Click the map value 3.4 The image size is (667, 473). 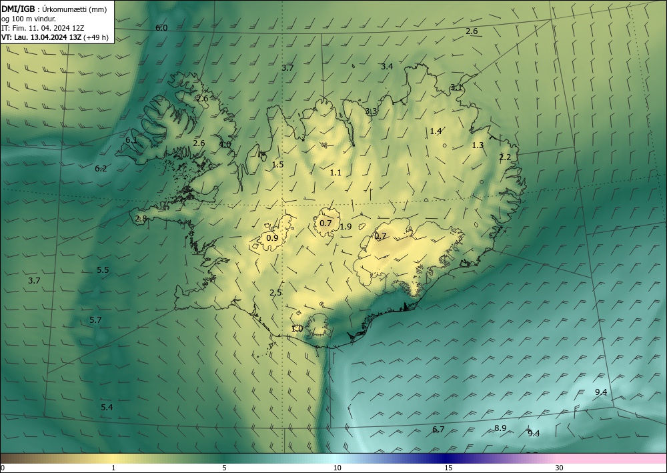[387, 66]
